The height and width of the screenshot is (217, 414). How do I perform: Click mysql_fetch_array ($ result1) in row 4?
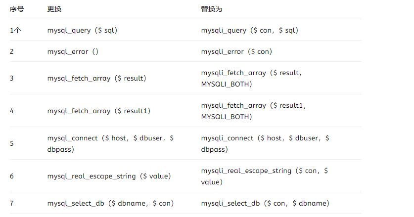point(98,111)
